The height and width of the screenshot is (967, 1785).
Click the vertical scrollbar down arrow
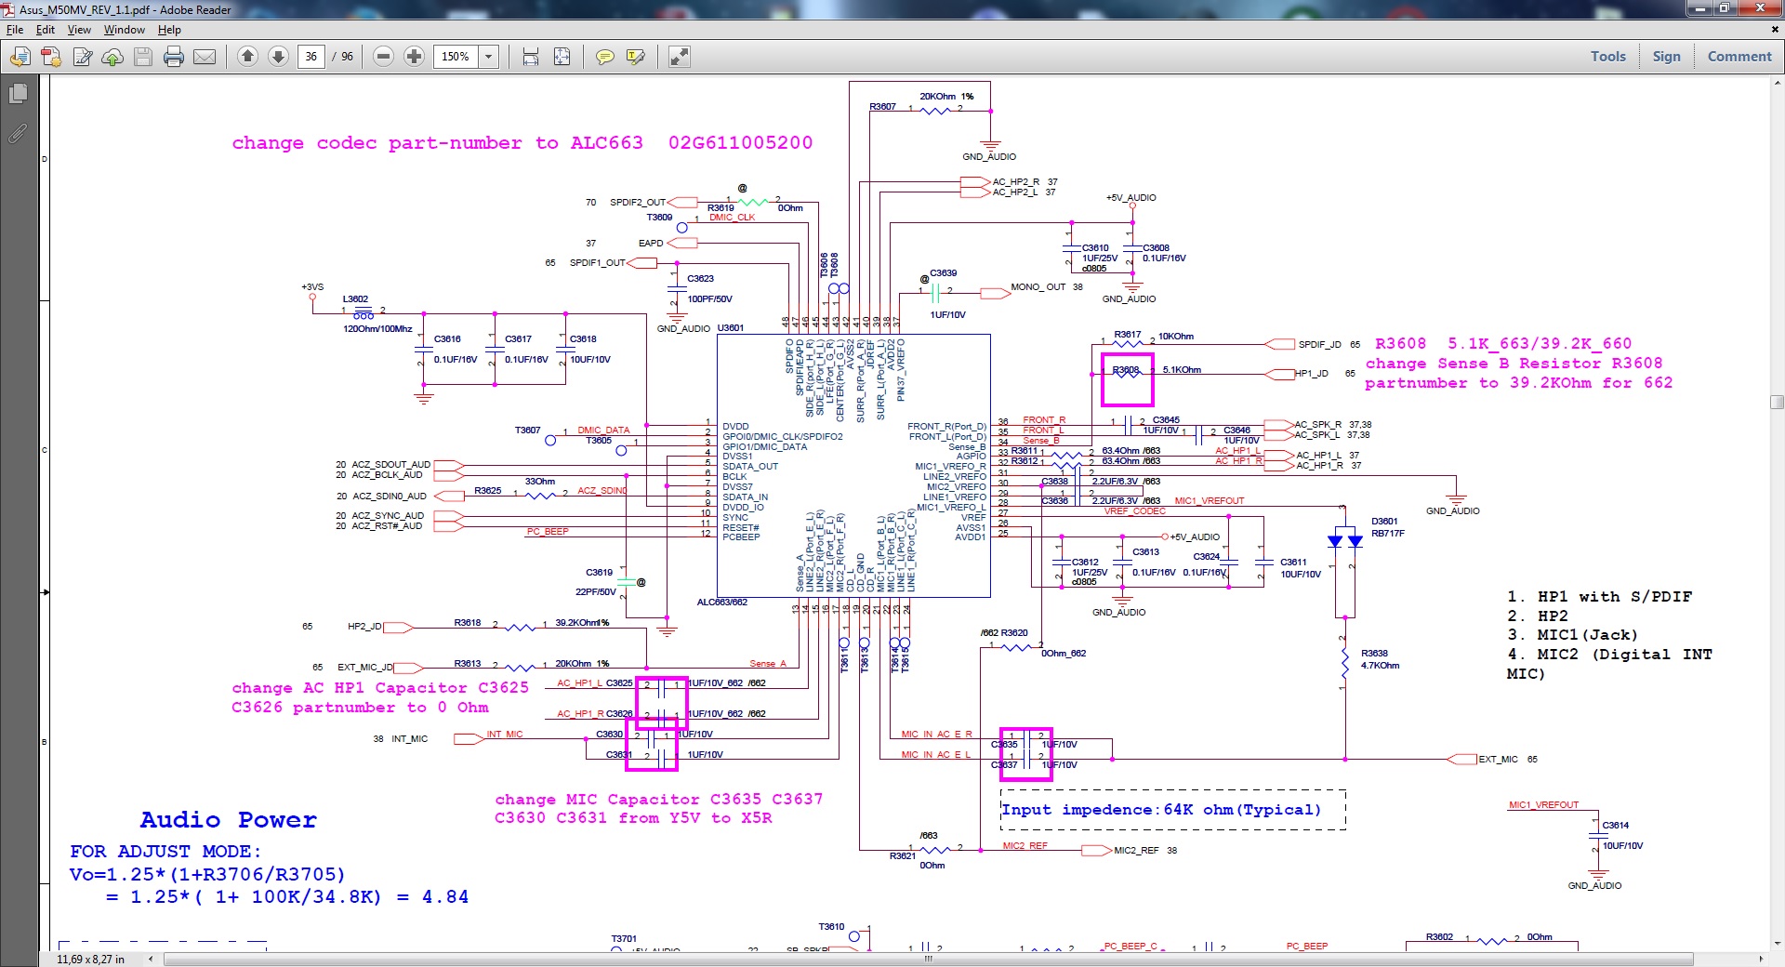click(x=1777, y=945)
